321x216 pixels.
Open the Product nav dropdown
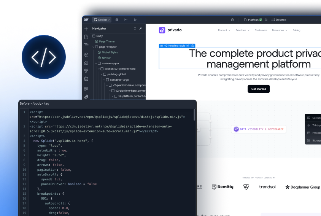point(224,30)
